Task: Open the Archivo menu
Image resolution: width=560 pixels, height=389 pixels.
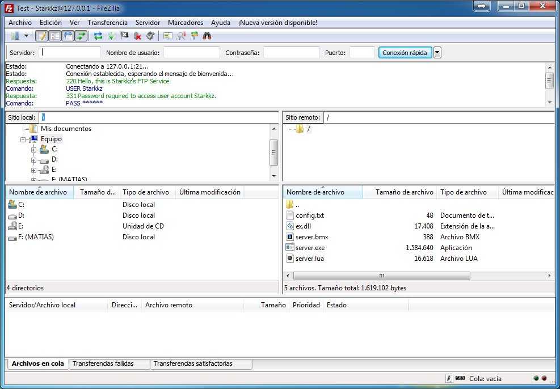Action: 20,23
